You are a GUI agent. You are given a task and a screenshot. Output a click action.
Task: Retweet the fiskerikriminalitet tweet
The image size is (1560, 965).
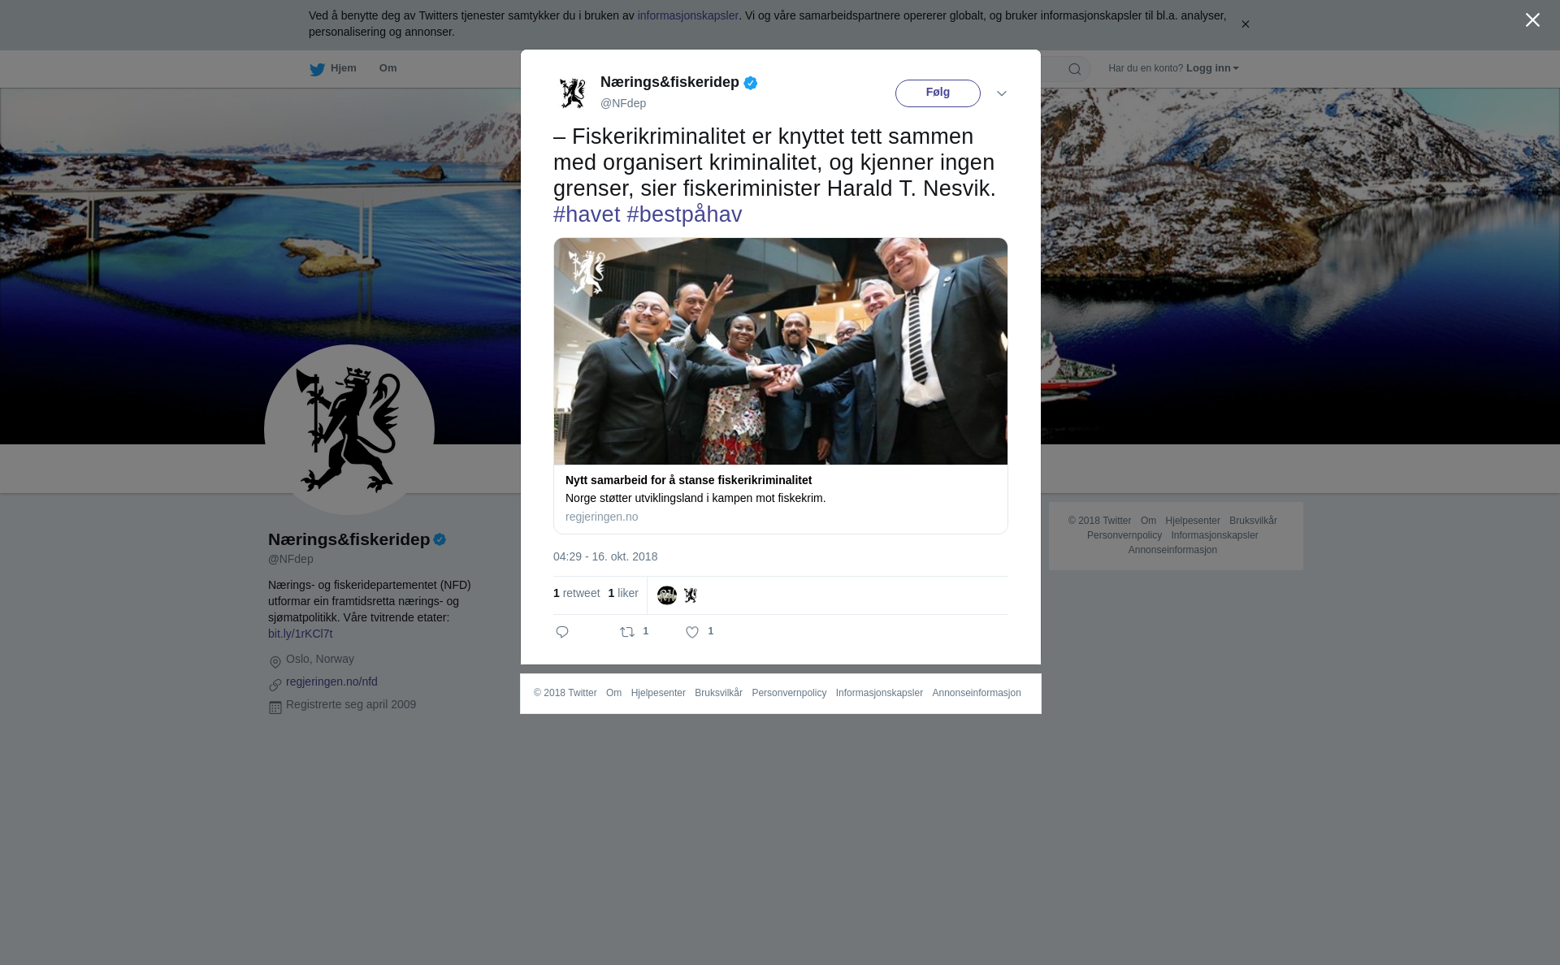(627, 632)
